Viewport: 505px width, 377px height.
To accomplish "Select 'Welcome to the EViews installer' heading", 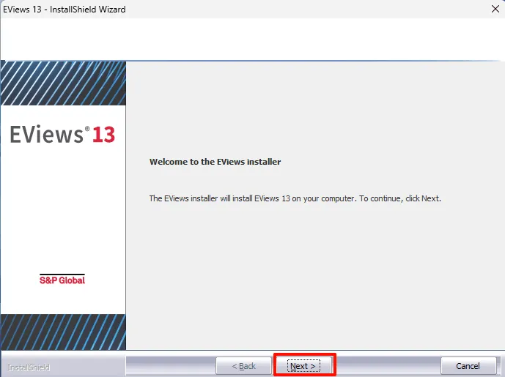I will (215, 162).
